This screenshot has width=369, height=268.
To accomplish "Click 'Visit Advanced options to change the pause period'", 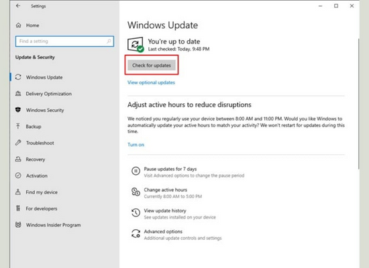I will coord(194,176).
